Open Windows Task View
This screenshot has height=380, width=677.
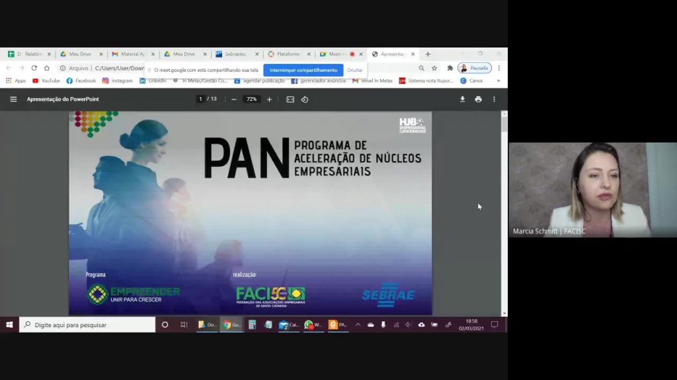click(x=184, y=325)
